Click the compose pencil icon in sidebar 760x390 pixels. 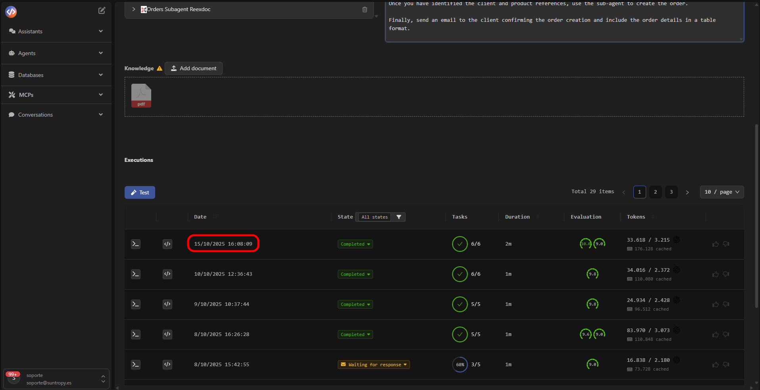[102, 10]
